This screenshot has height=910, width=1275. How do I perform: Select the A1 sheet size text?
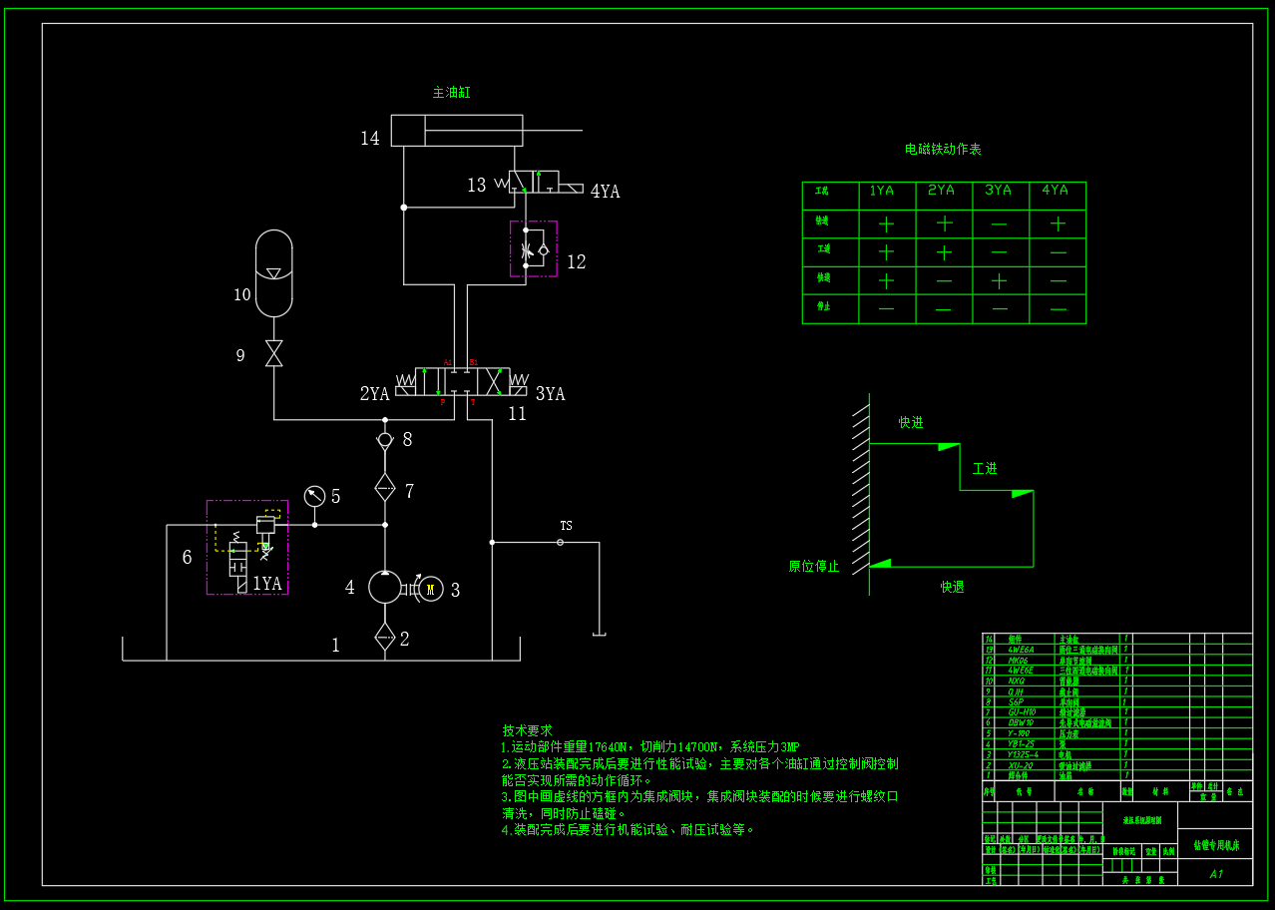tap(1216, 874)
